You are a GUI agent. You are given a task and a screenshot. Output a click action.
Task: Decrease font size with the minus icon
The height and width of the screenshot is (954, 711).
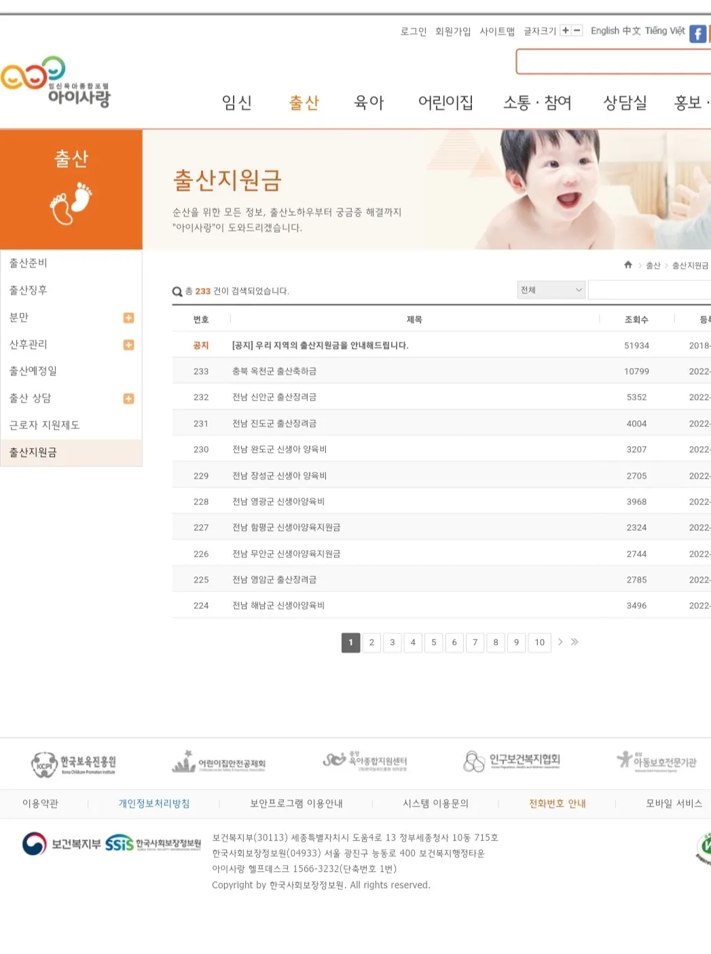pos(577,31)
